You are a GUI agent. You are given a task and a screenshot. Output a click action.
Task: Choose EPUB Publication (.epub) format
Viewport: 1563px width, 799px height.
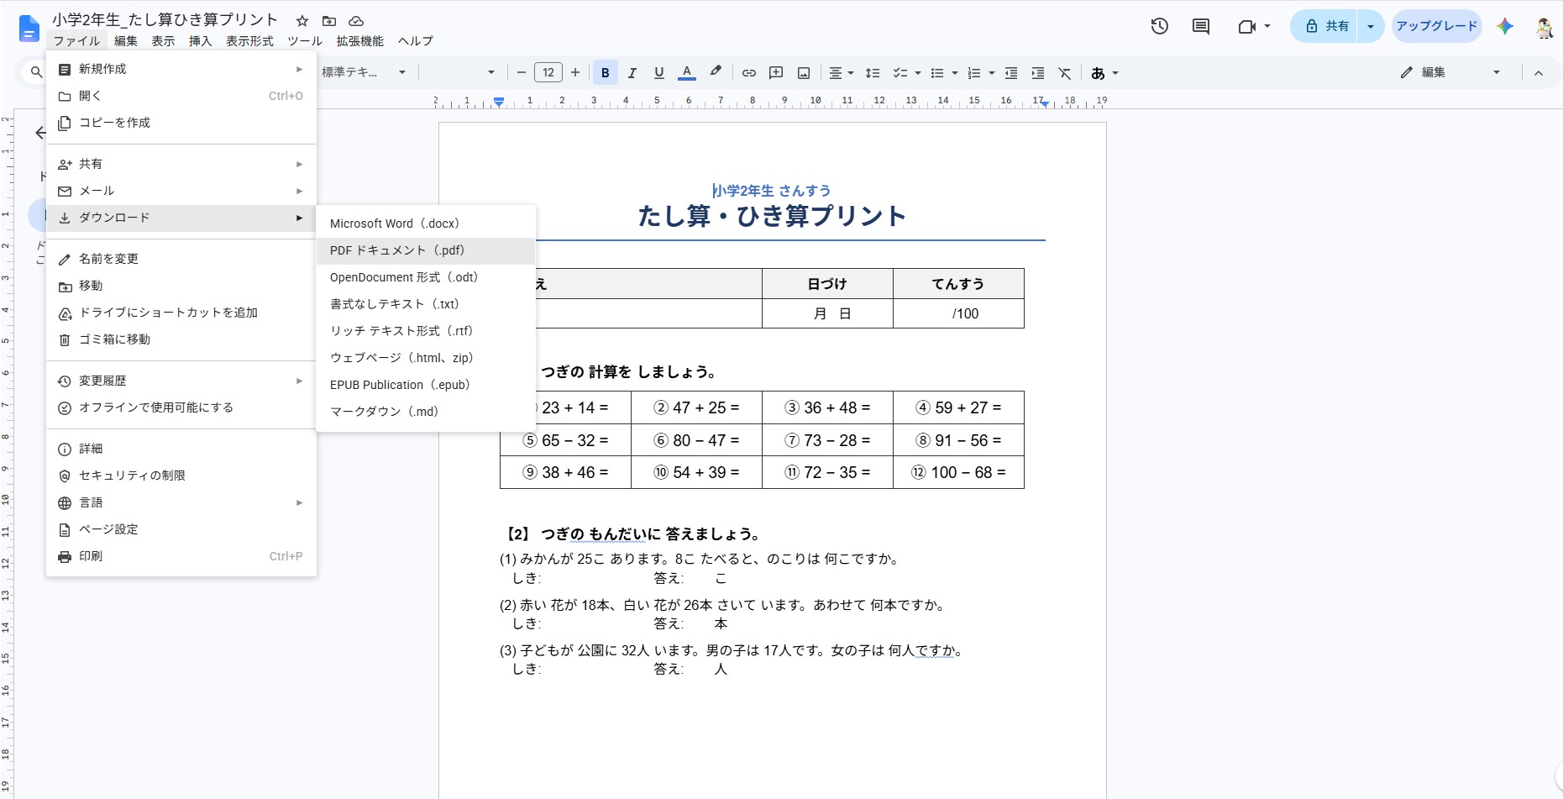pyautogui.click(x=426, y=385)
